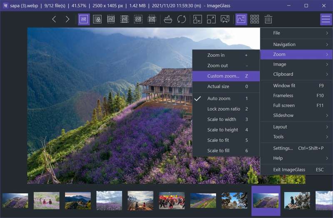The image size is (333, 218).
Task: Start slideshow from the toolbar icon
Action: pos(225,20)
